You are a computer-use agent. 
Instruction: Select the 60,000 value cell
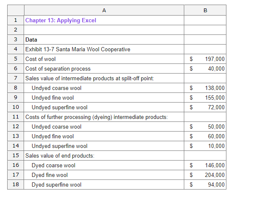click(x=205, y=136)
